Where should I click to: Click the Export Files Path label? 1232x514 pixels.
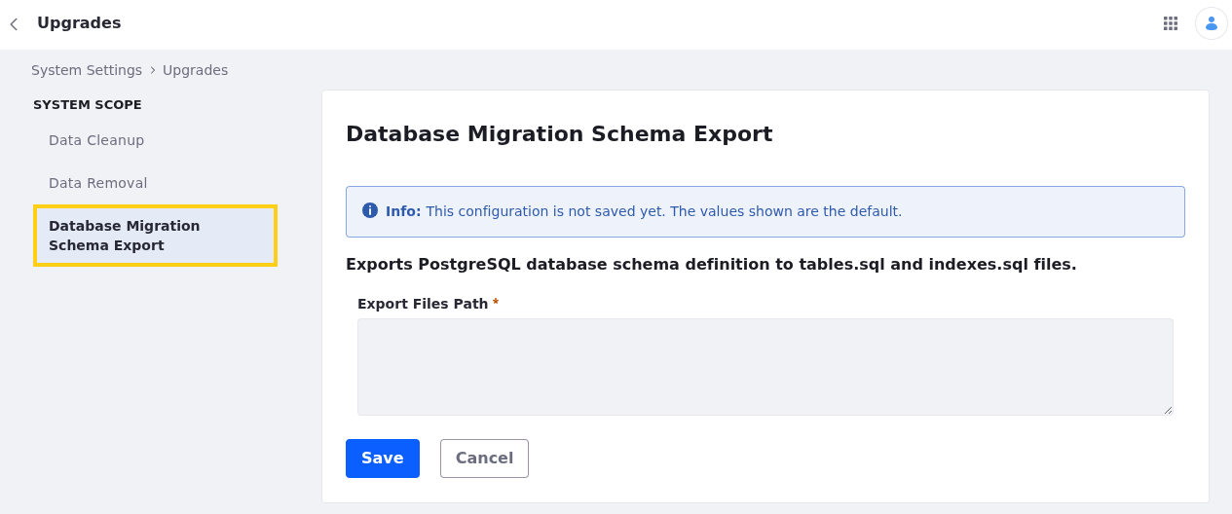[x=423, y=304]
